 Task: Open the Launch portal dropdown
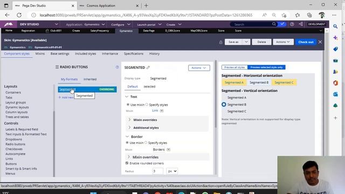(160, 24)
